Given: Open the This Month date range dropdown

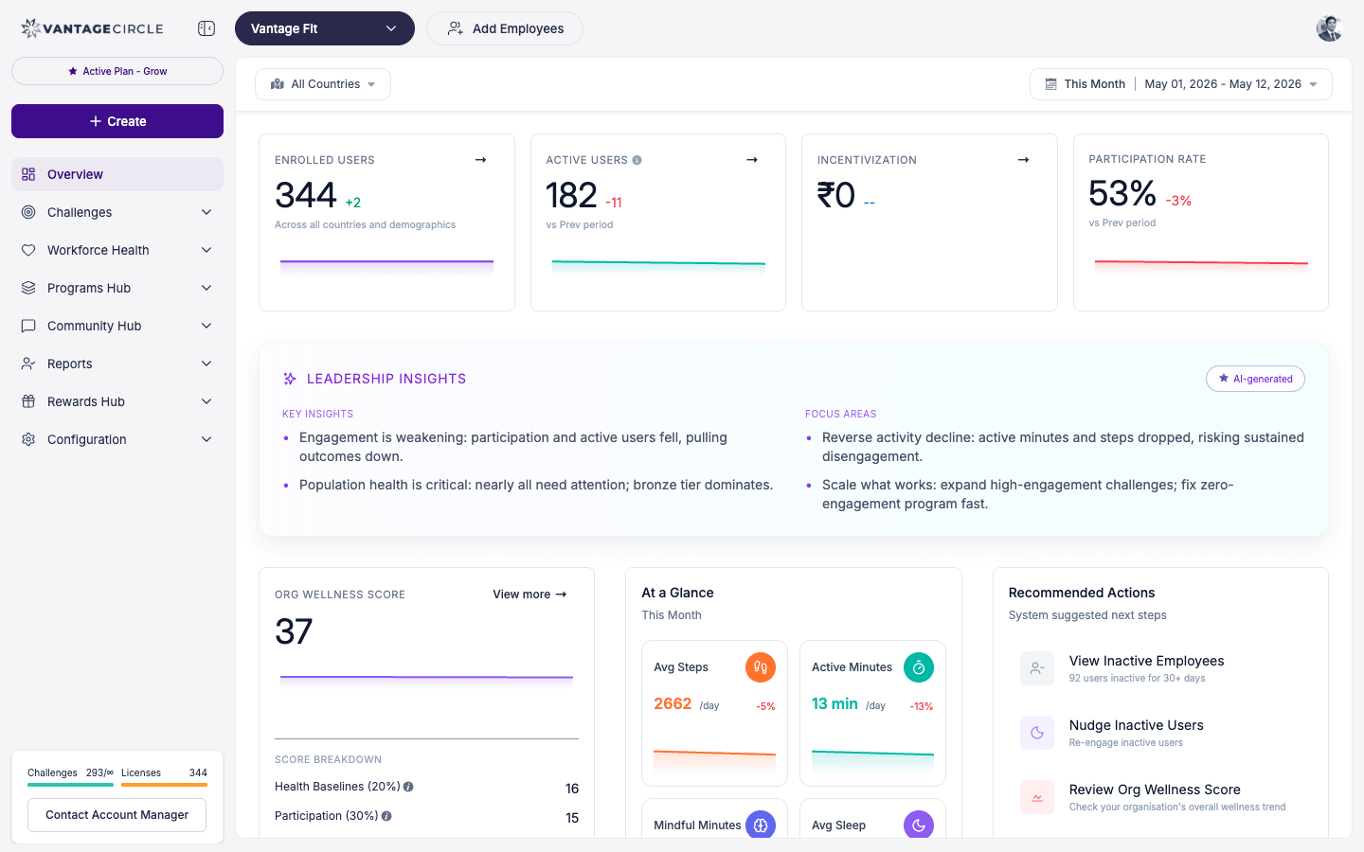Looking at the screenshot, I should point(1181,84).
